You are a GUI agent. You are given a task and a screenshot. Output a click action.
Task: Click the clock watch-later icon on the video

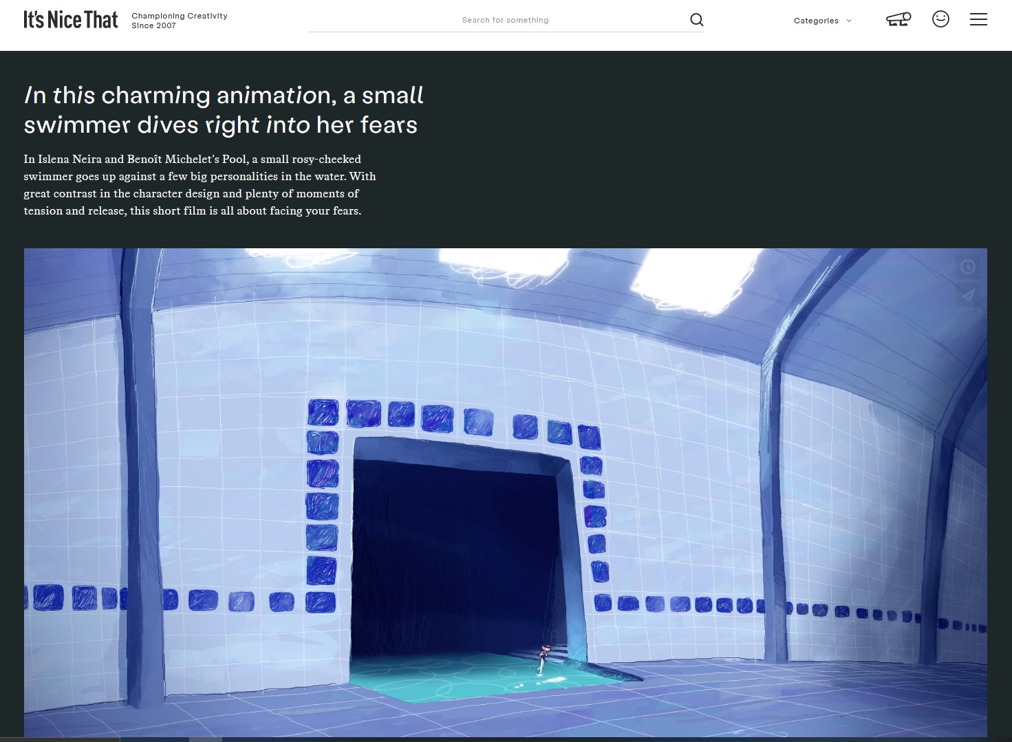pyautogui.click(x=968, y=267)
